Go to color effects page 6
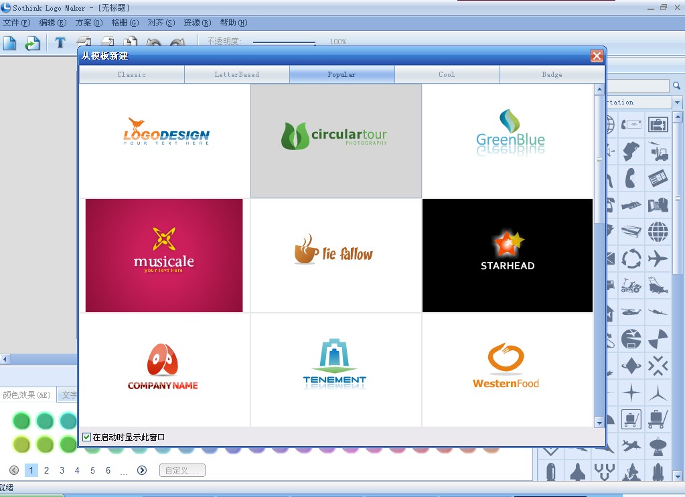This screenshot has height=497, width=685. click(108, 470)
